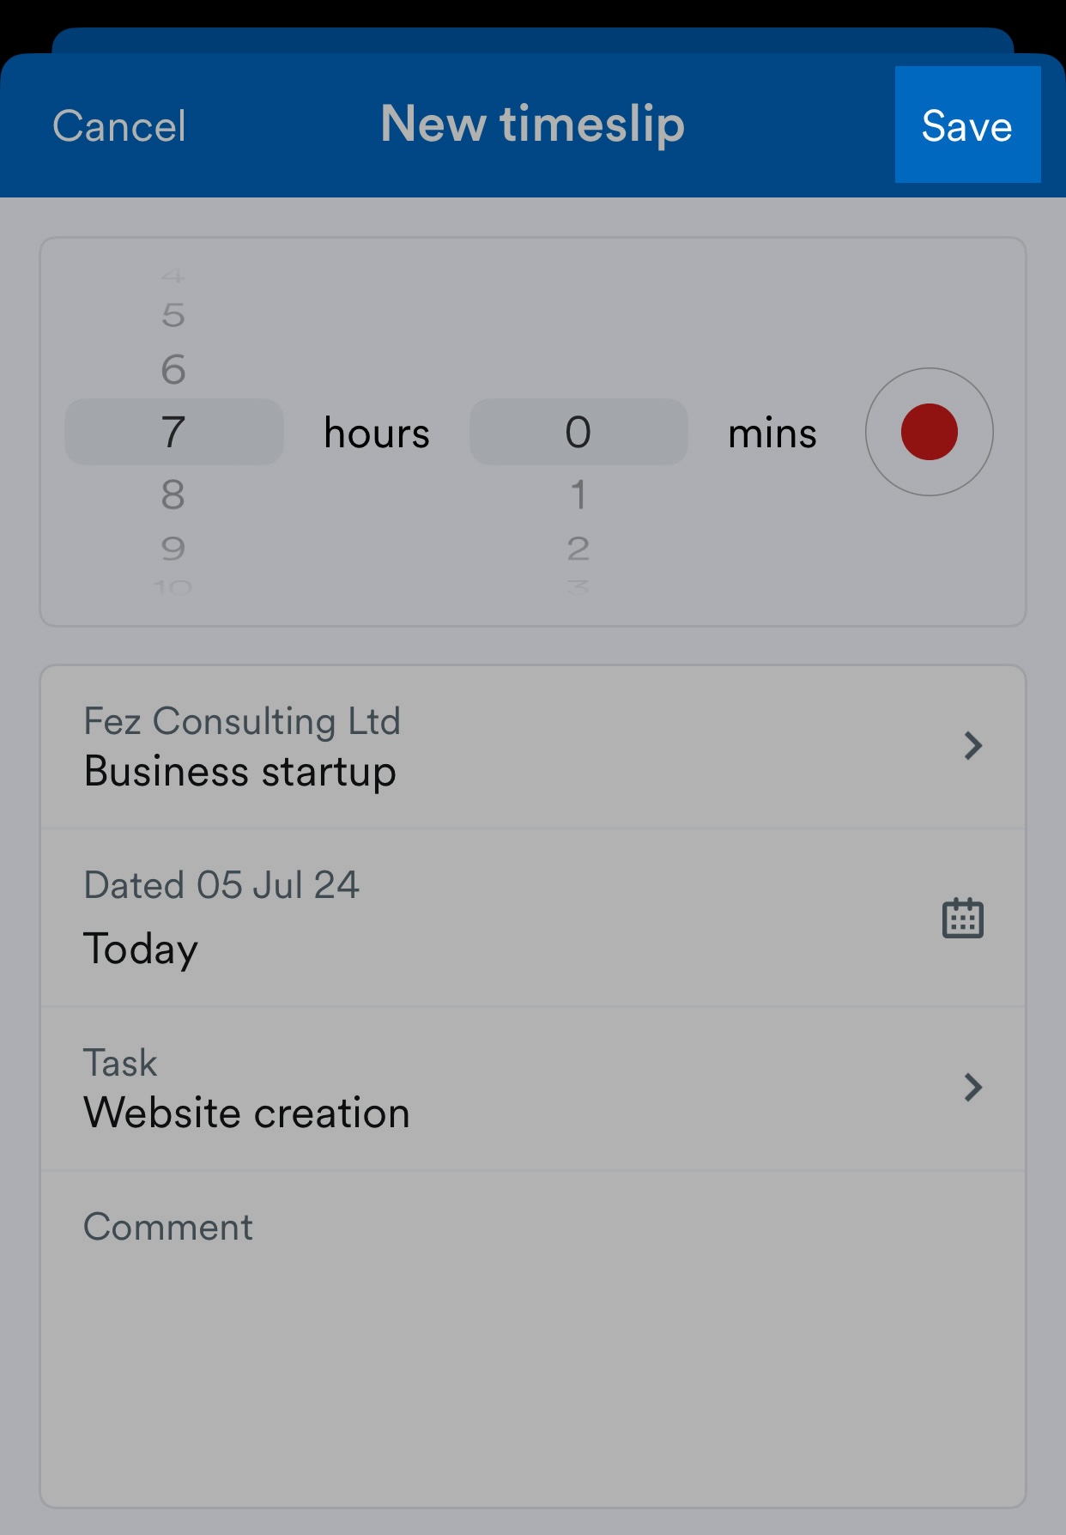Viewport: 1066px width, 1535px height.
Task: Pick 1 in the minutes picker
Action: point(578,494)
